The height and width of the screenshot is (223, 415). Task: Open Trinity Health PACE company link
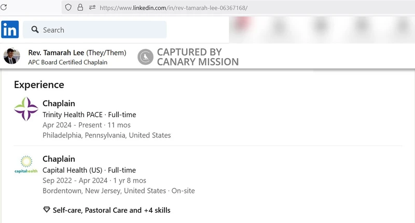(x=73, y=115)
